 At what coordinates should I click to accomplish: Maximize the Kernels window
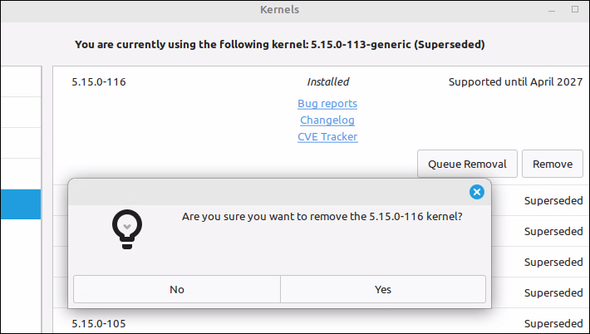click(575, 9)
